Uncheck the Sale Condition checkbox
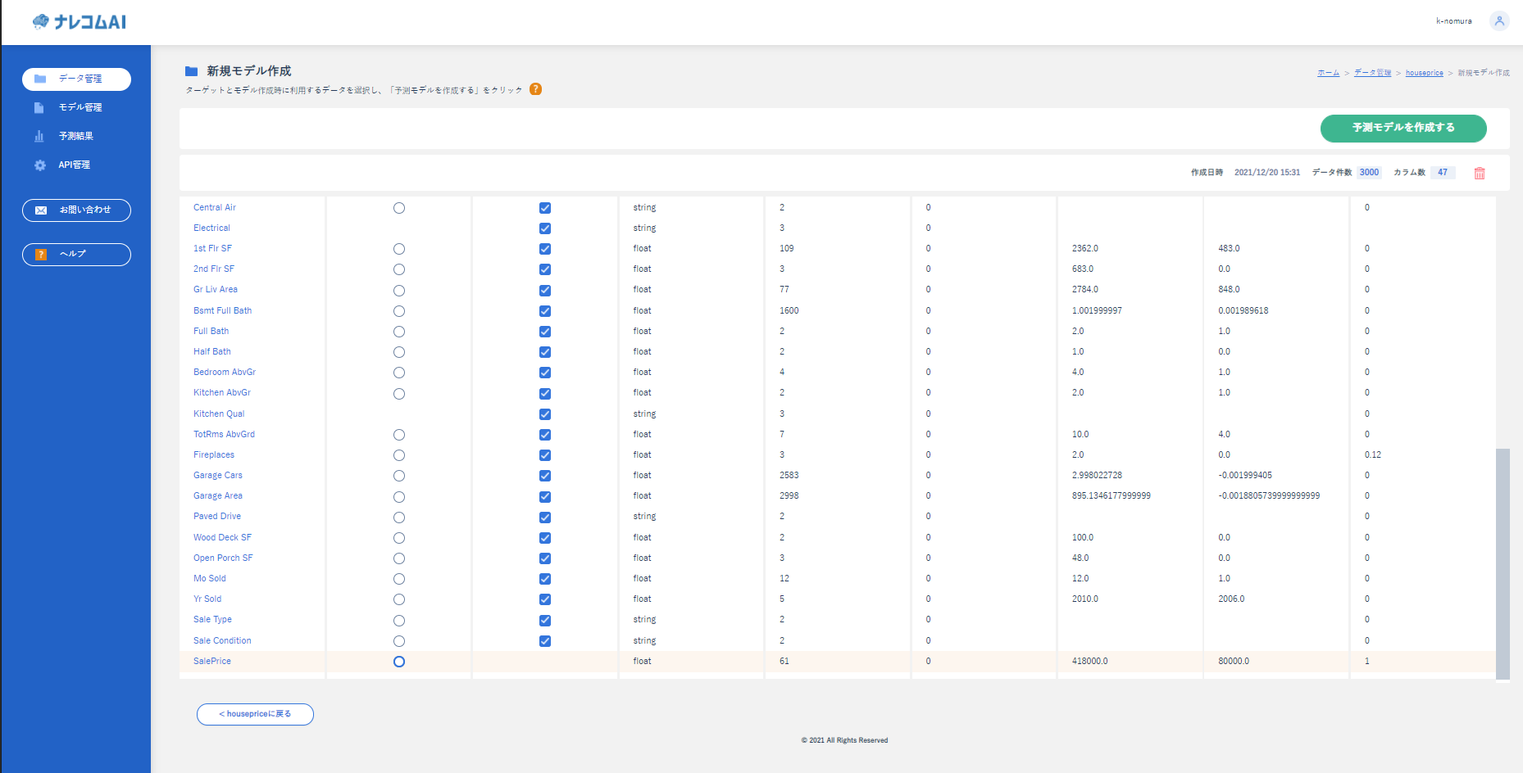The image size is (1523, 773). coord(545,641)
